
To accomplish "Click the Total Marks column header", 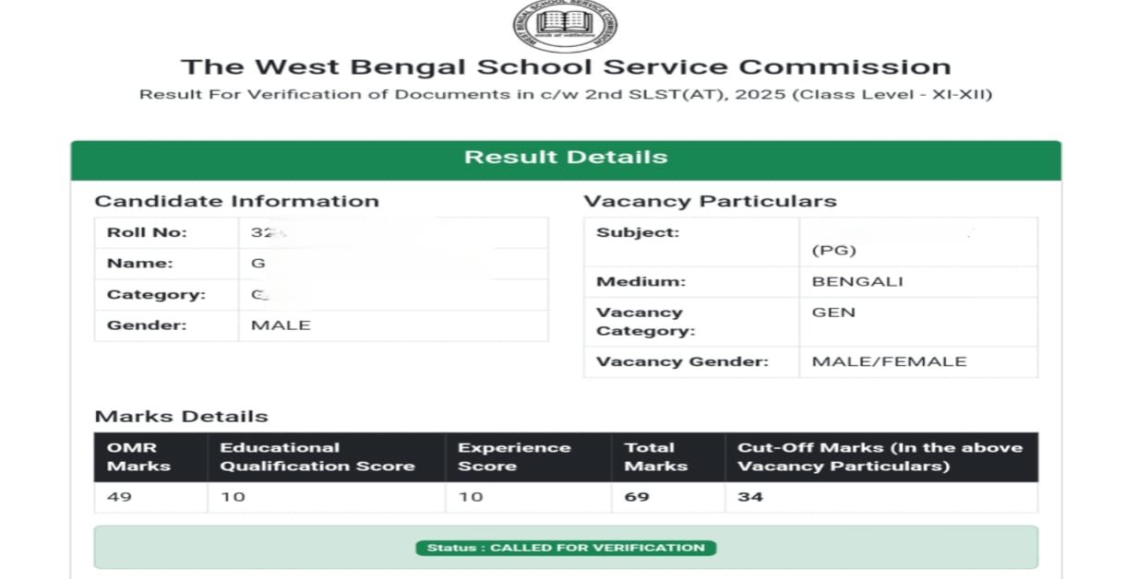I will coord(655,457).
